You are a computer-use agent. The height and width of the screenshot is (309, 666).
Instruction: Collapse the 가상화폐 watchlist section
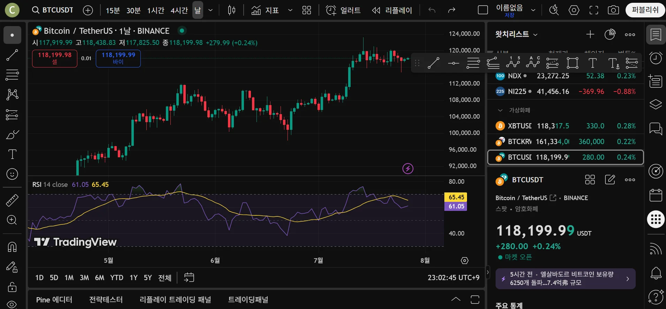500,110
